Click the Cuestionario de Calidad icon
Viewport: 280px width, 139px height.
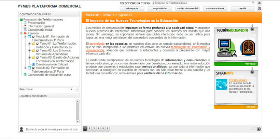point(33,64)
